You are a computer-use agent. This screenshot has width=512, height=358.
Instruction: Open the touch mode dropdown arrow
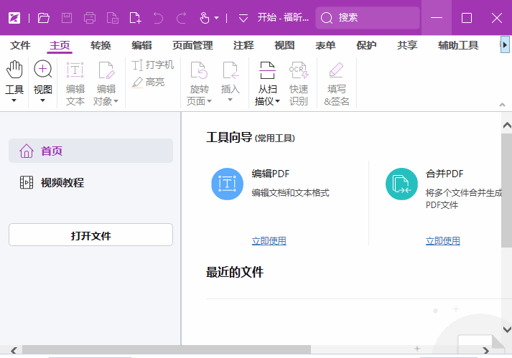(x=216, y=18)
